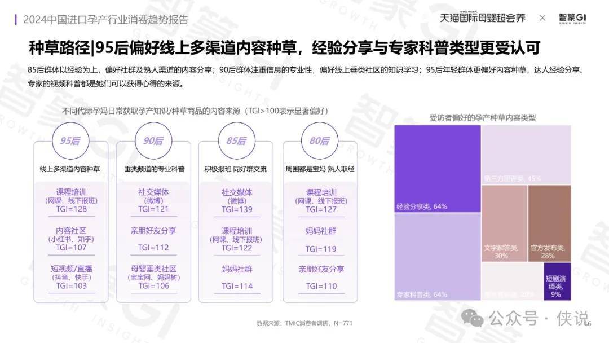Click the 母婴垂类社区 TGI=106 cell

pyautogui.click(x=153, y=277)
